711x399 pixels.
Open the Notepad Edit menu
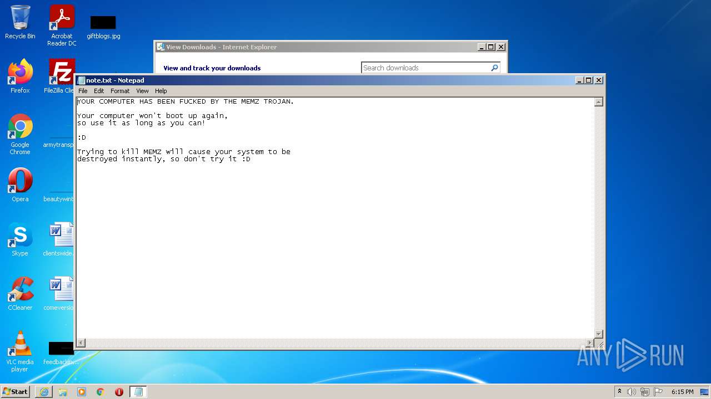tap(99, 91)
